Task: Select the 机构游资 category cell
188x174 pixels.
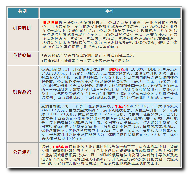Action: point(23,104)
